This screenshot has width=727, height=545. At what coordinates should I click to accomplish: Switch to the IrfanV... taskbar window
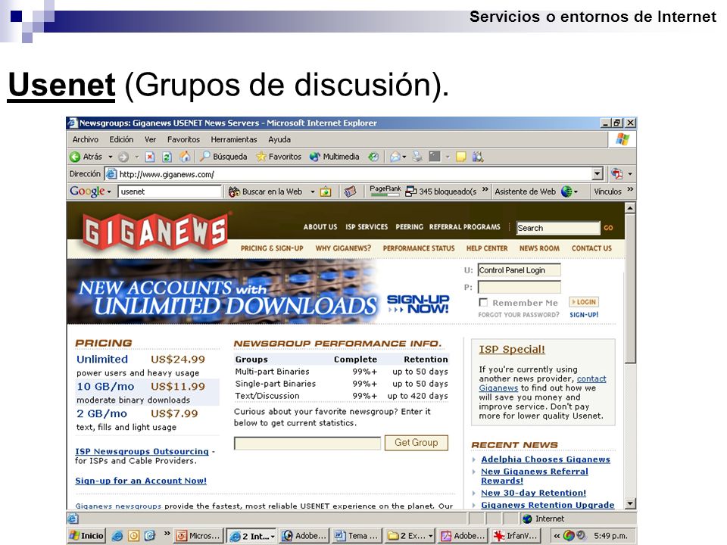(x=516, y=536)
